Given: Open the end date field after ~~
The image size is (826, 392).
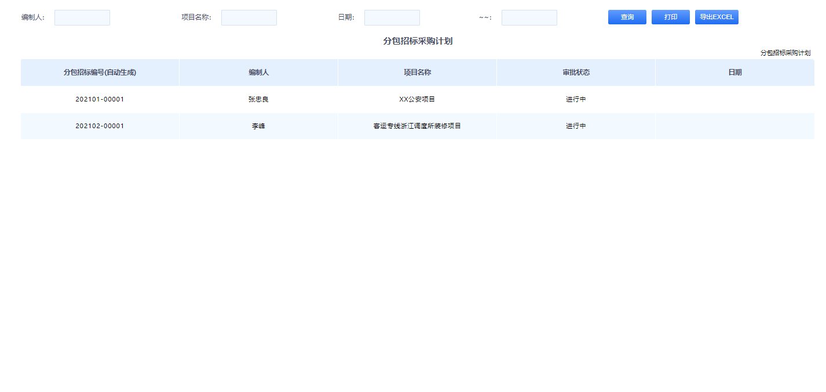Looking at the screenshot, I should click(x=529, y=18).
